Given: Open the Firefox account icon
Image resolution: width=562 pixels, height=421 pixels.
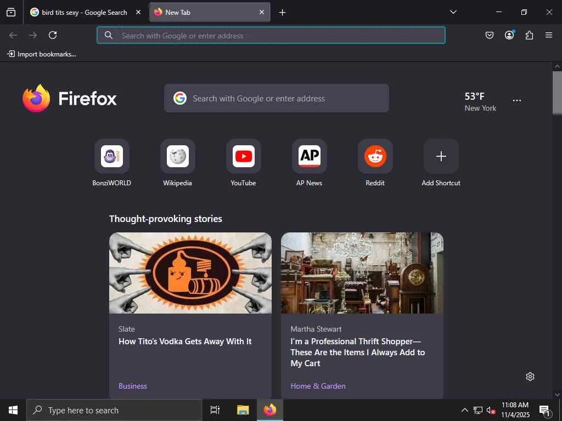Looking at the screenshot, I should [x=509, y=35].
